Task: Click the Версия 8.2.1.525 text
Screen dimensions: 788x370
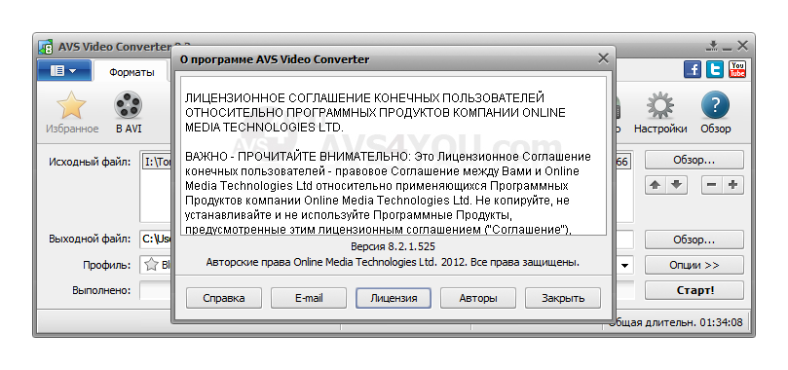Action: (x=393, y=246)
